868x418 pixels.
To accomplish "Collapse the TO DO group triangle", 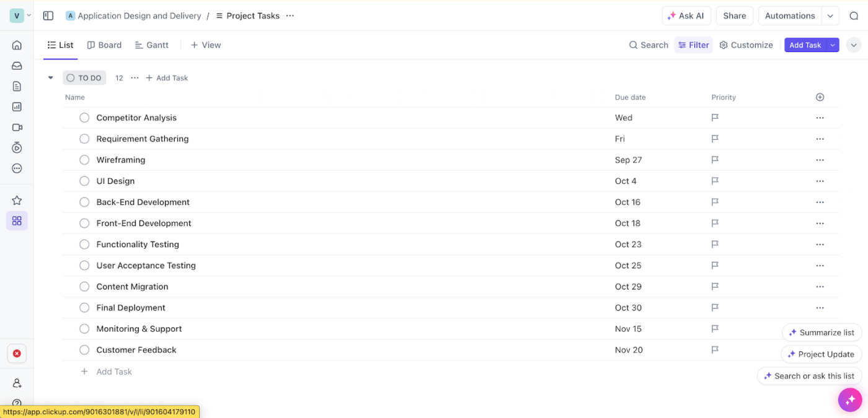I will [51, 78].
